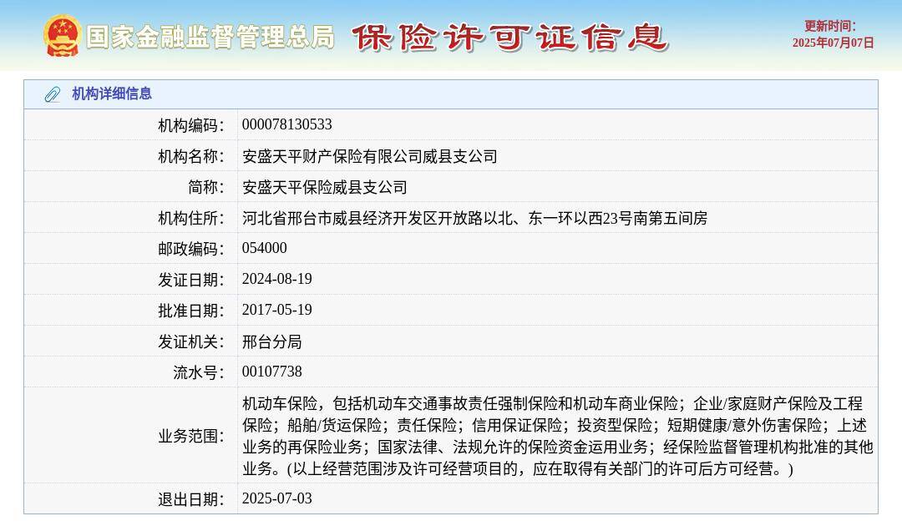Click short name 安盛天平保险威县支公司
Screen dimensions: 902x526
(x=324, y=187)
